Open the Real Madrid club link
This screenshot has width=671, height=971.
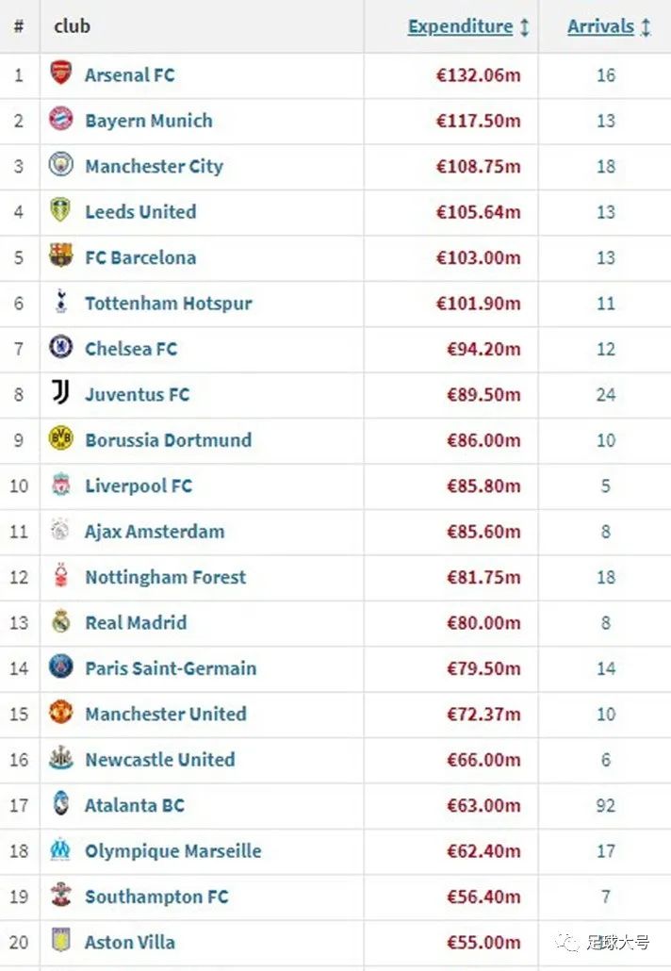pyautogui.click(x=136, y=622)
